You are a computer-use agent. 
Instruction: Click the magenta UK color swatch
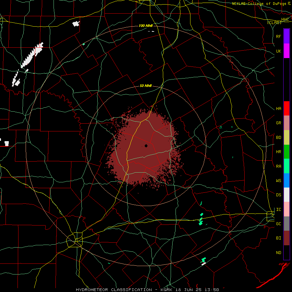point(286,51)
